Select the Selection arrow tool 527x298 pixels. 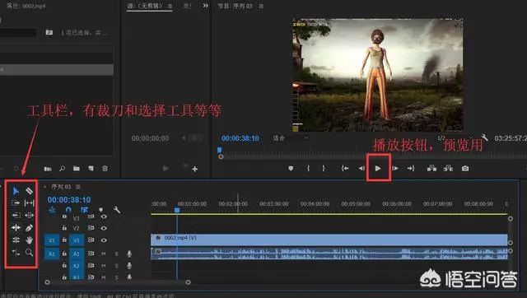16,191
